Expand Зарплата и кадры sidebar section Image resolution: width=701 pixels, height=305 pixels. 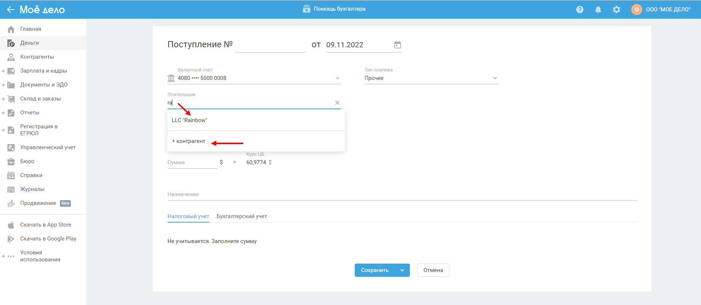[3, 71]
